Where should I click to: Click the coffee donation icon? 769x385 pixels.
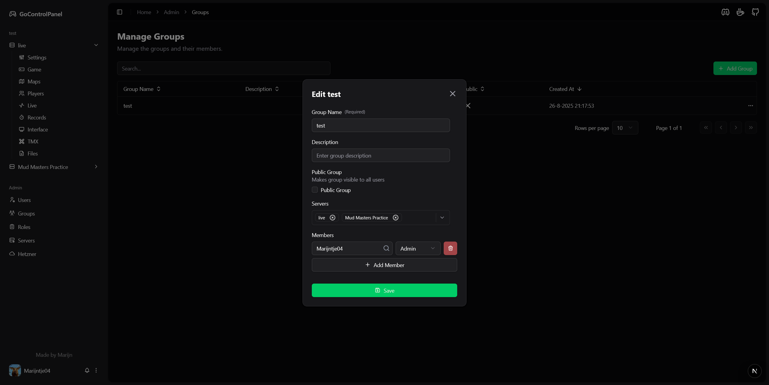tap(740, 12)
